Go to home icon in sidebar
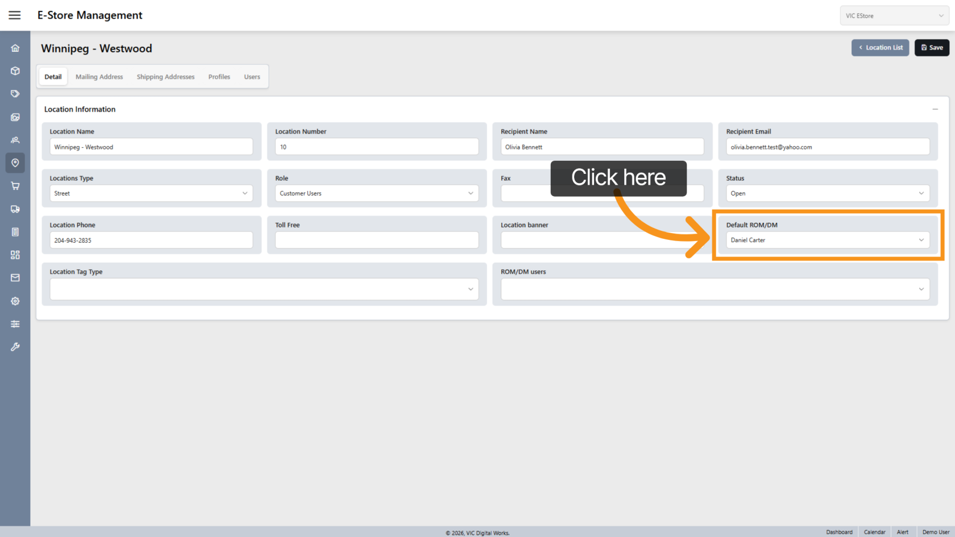The height and width of the screenshot is (537, 955). [x=15, y=48]
